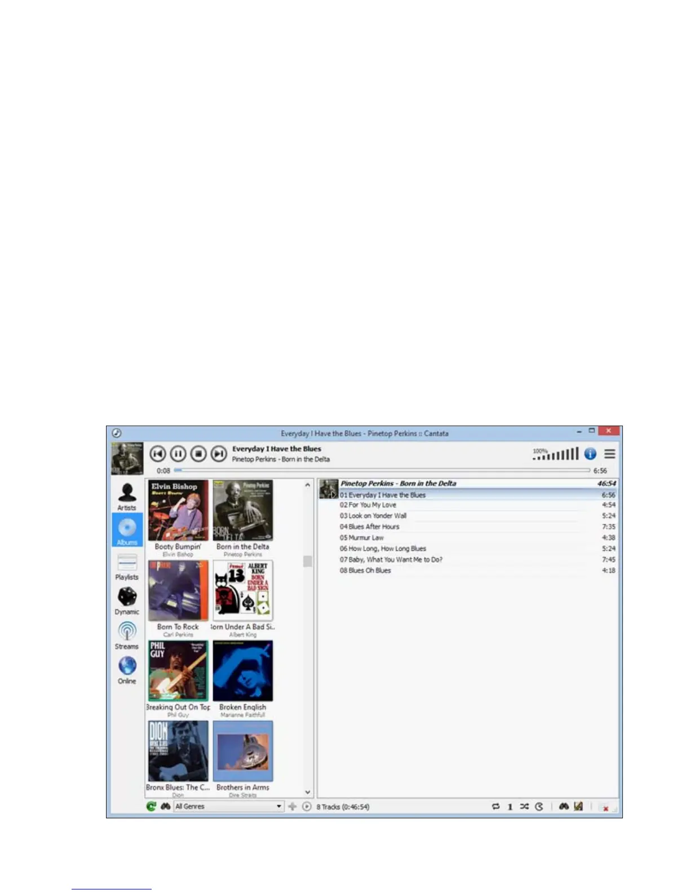
Task: Search the play queue
Action: [564, 807]
